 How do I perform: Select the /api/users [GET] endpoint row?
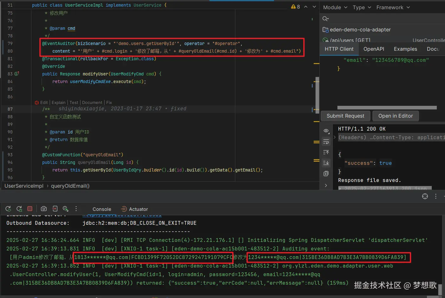[x=382, y=40]
